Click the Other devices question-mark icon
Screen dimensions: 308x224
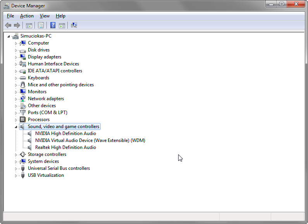pos(23,106)
